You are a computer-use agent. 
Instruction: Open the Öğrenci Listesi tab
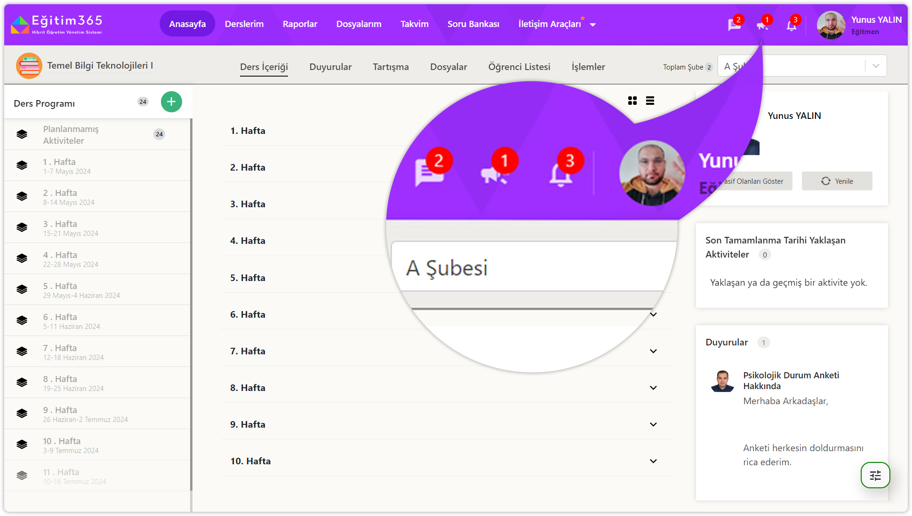pyautogui.click(x=519, y=67)
